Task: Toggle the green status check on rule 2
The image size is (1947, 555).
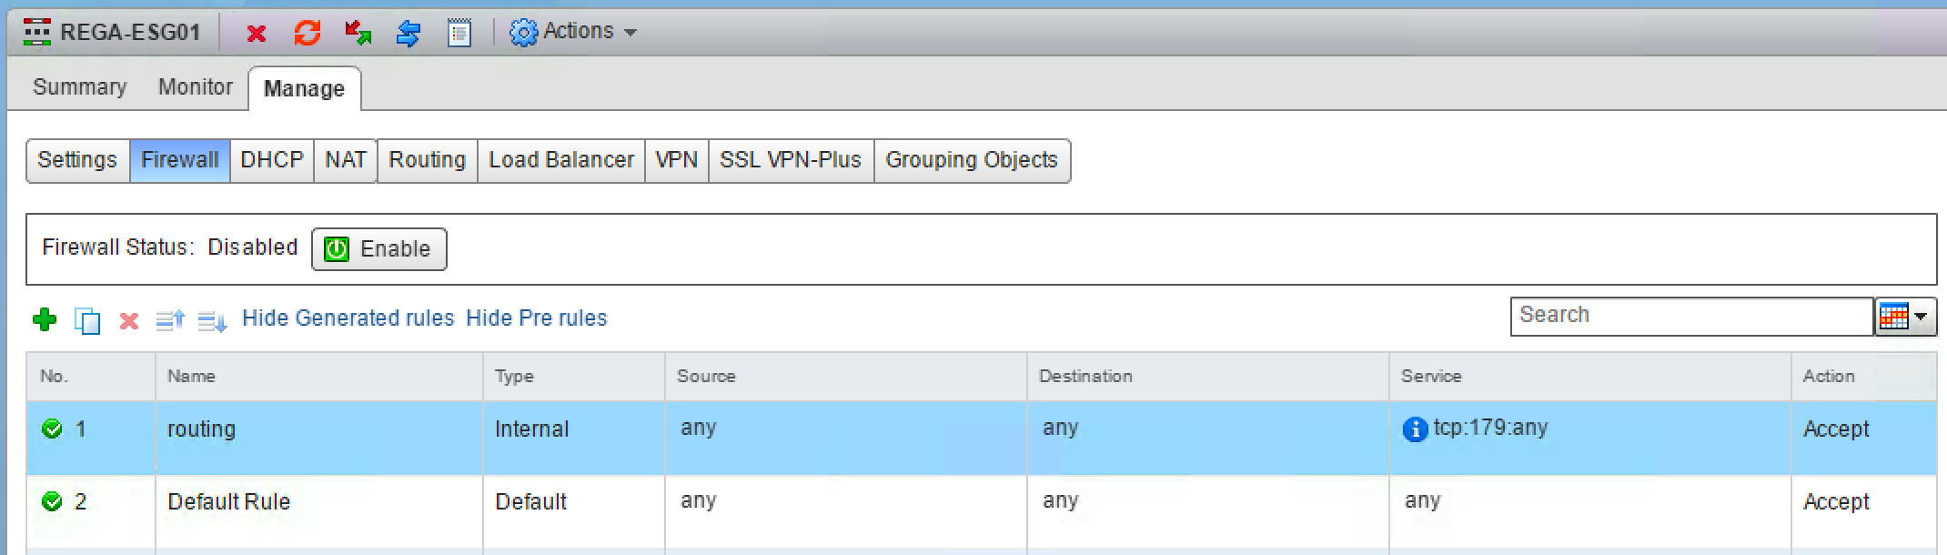Action: click(53, 501)
